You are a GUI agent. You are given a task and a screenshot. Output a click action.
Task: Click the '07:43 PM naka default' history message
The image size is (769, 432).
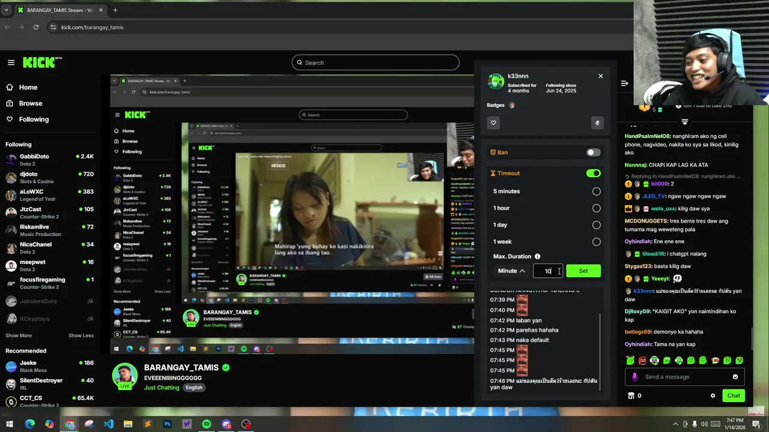tap(519, 340)
